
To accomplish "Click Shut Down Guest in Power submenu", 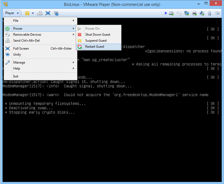I will pyautogui.click(x=99, y=35).
